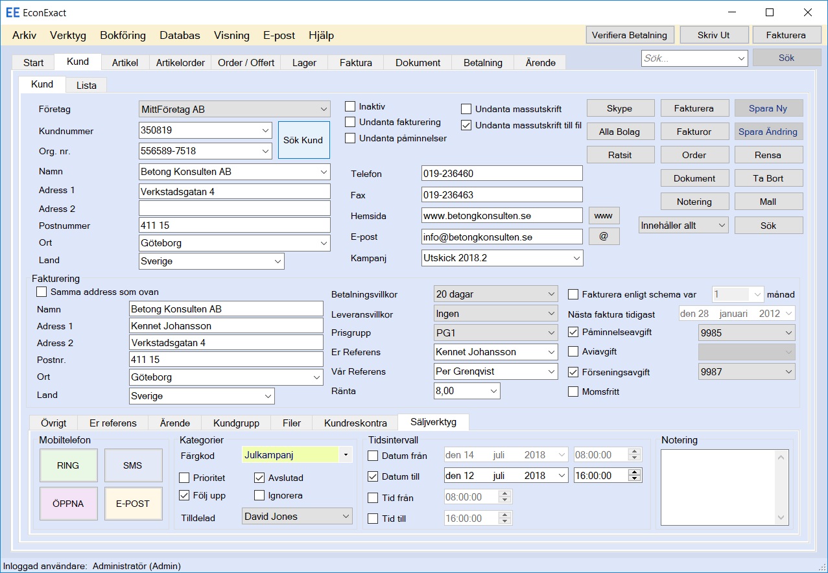Click the E-POST button in Mobiltelefon
Viewport: 828px width, 573px height.
(133, 504)
